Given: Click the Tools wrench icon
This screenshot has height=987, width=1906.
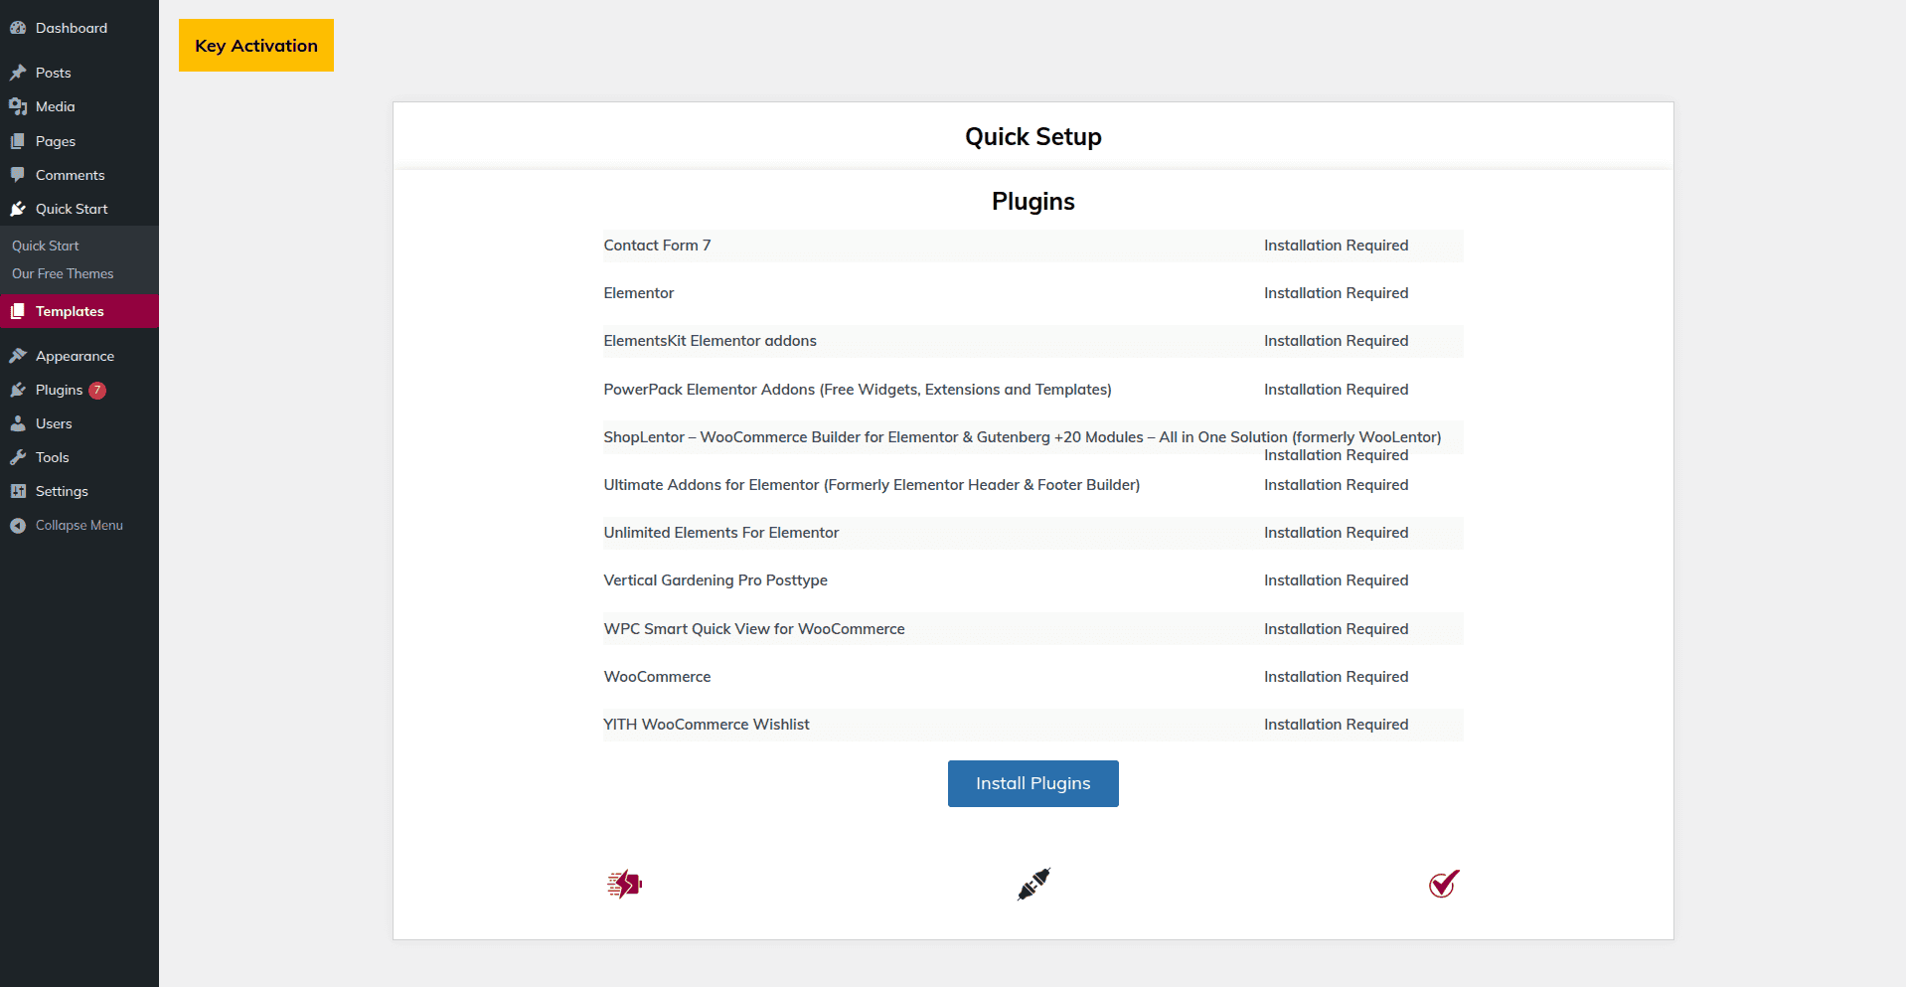Looking at the screenshot, I should 18,457.
